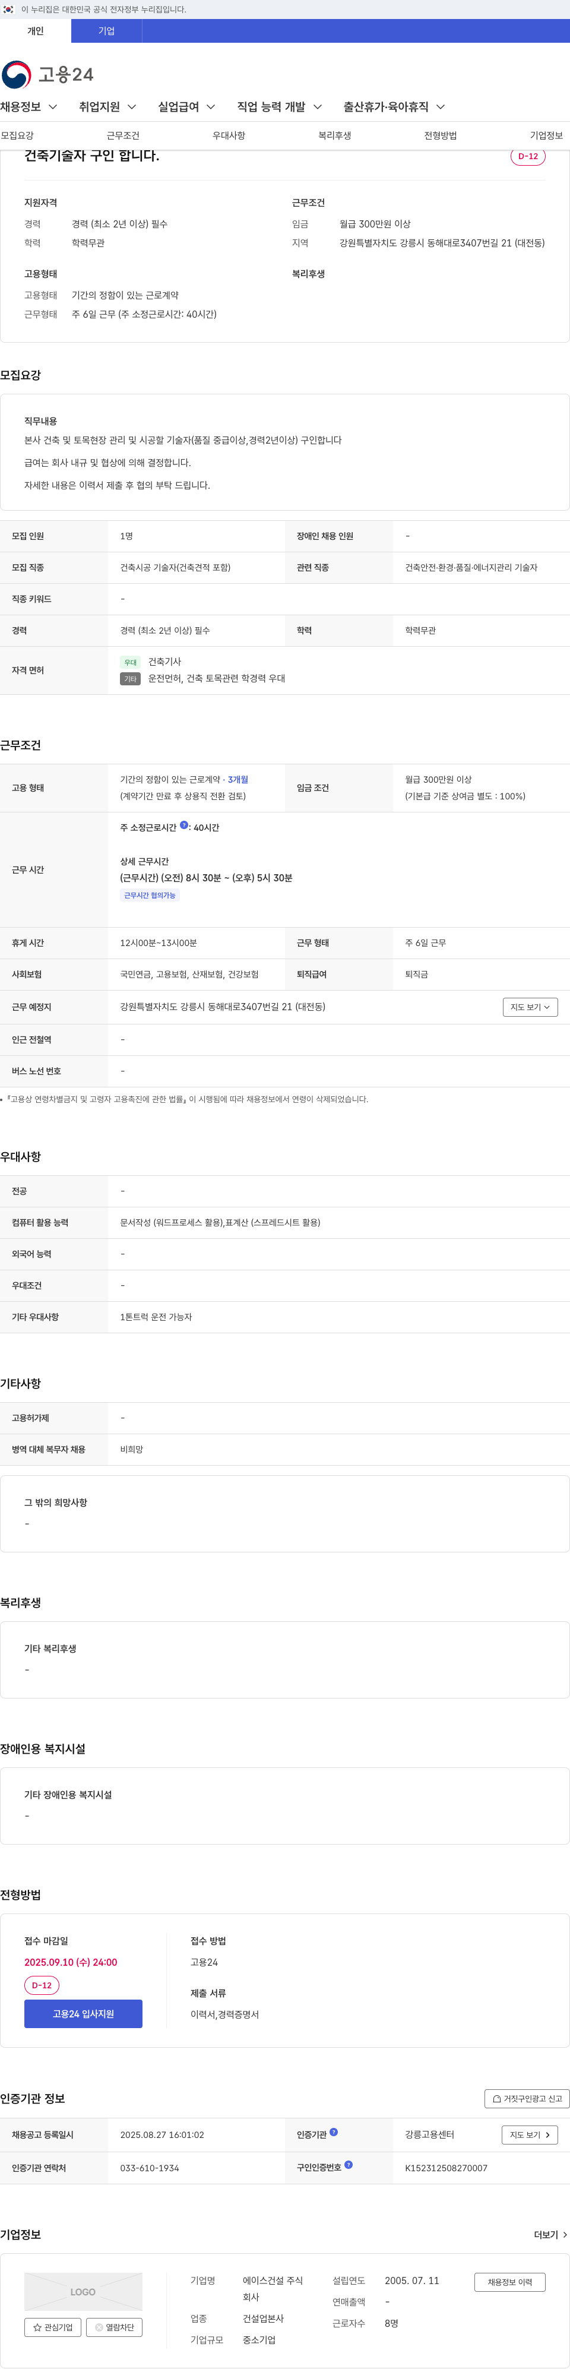The height and width of the screenshot is (2369, 570).
Task: Click founding date 2005. 07. 11
Action: 412,2281
